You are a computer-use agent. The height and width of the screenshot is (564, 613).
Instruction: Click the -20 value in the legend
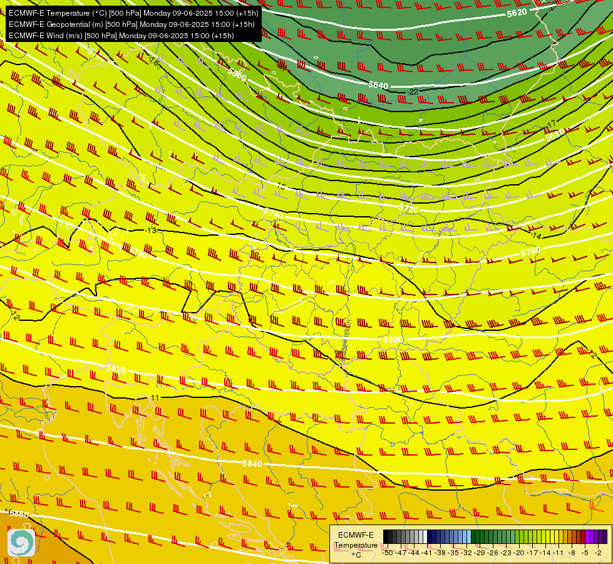click(x=520, y=553)
